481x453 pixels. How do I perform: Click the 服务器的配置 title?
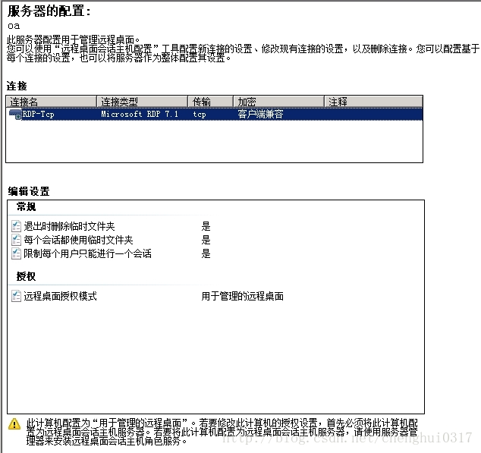(49, 11)
